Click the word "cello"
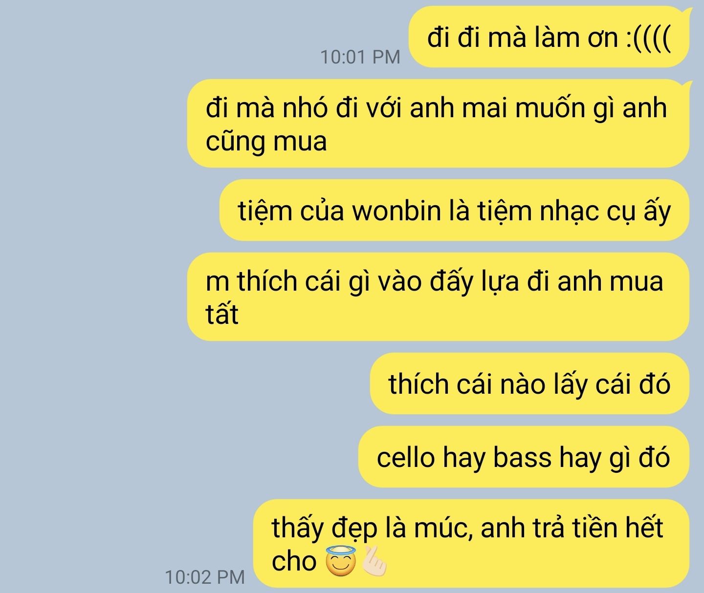This screenshot has width=704, height=593. pos(405,458)
